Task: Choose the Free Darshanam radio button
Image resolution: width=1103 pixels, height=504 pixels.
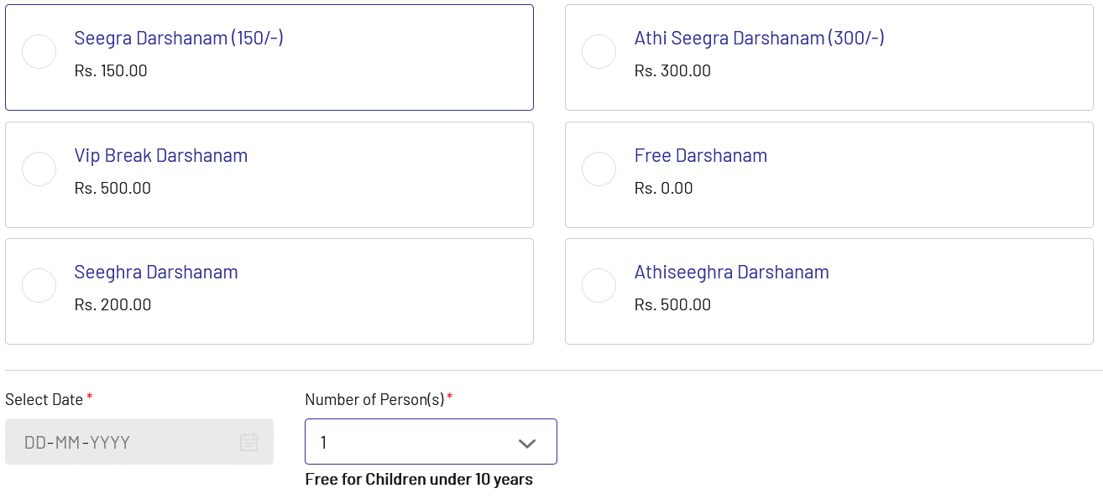Action: tap(599, 169)
